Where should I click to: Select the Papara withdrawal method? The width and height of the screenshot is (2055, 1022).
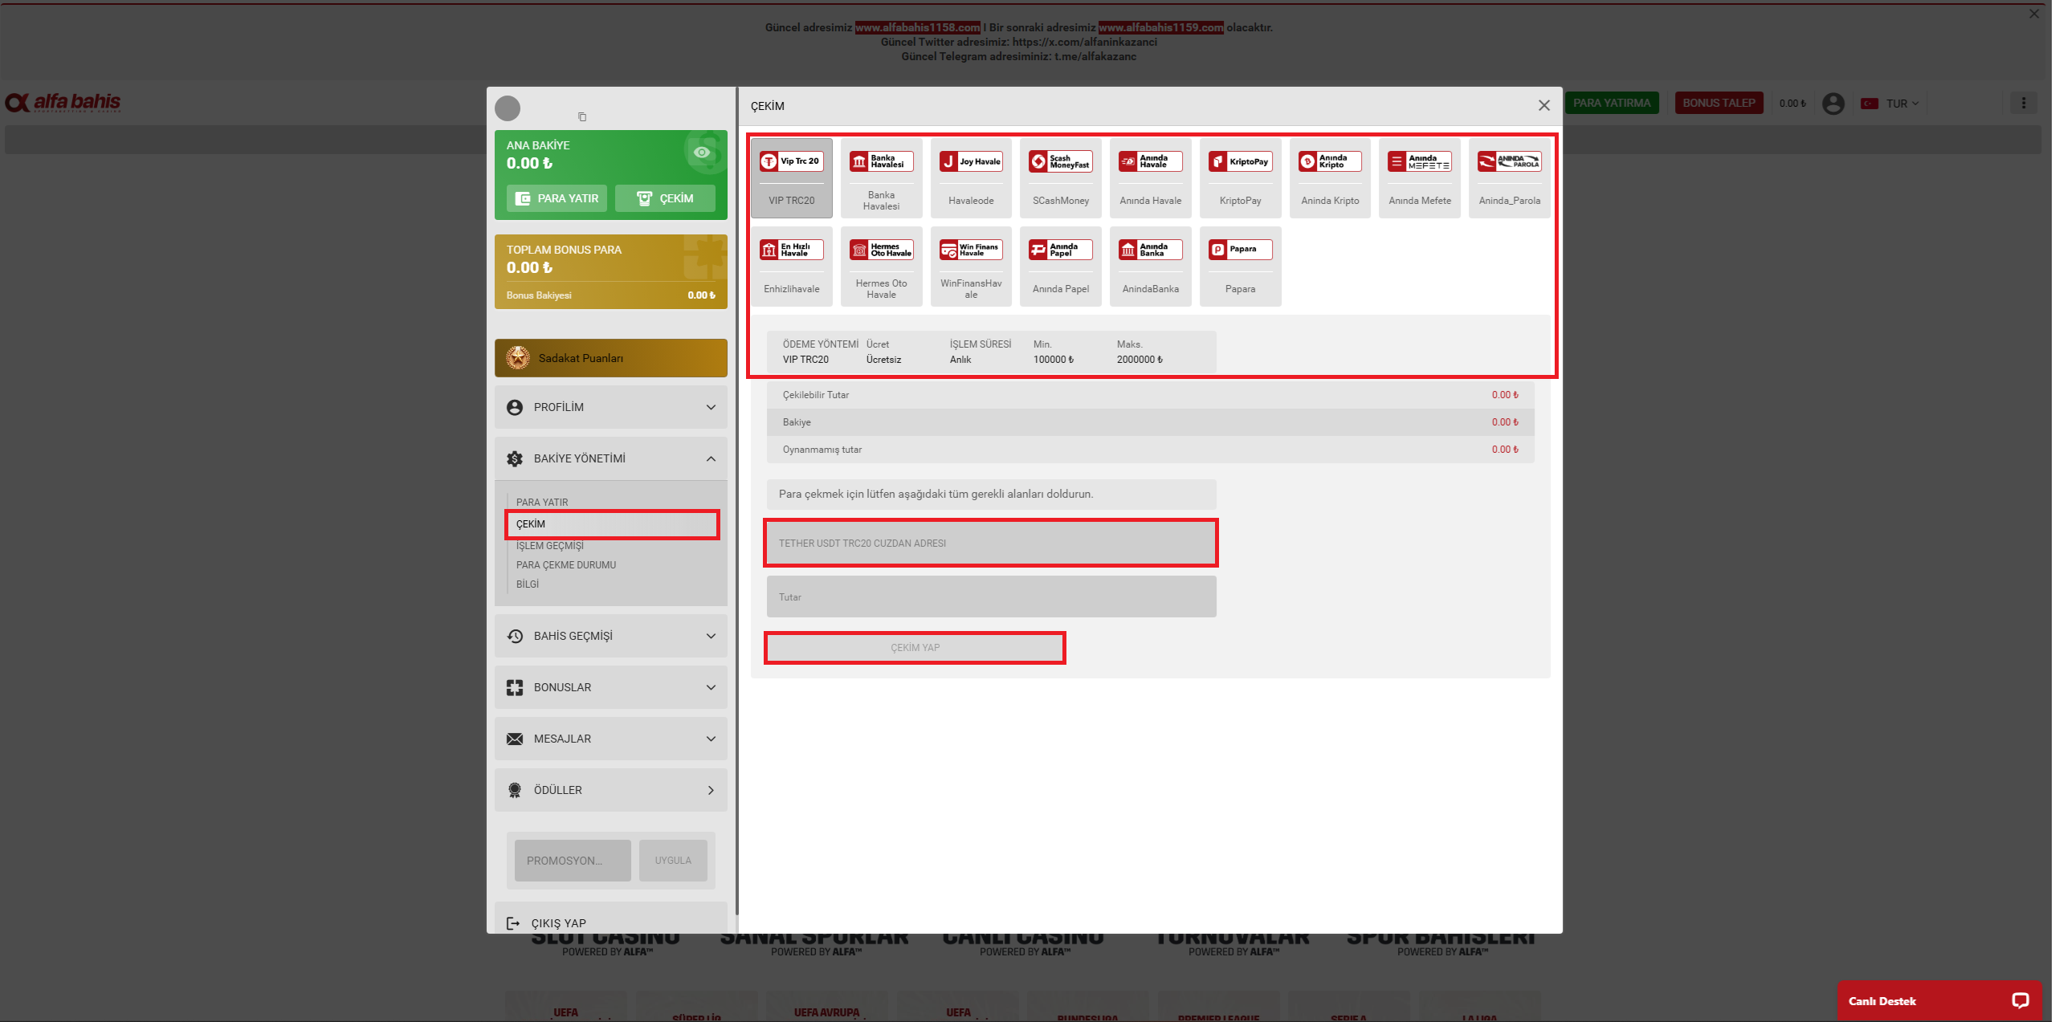click(x=1240, y=267)
